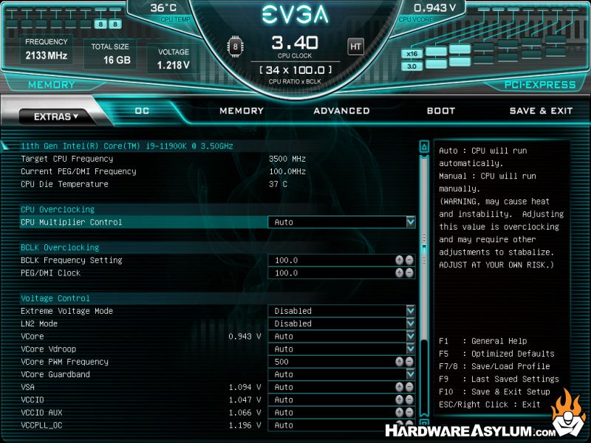591x443 pixels.
Task: Click the CPU Die Temperature row label
Action: point(64,184)
